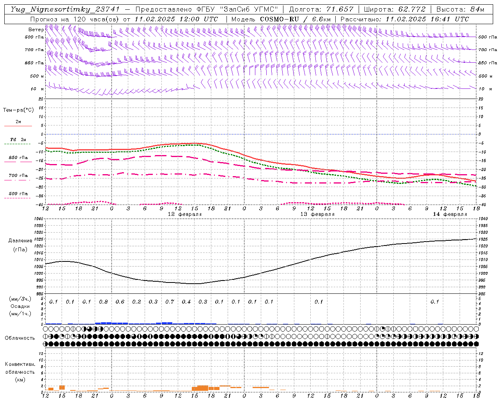Select the (км) convective height unit label
The height and width of the screenshot is (399, 499).
(21, 379)
